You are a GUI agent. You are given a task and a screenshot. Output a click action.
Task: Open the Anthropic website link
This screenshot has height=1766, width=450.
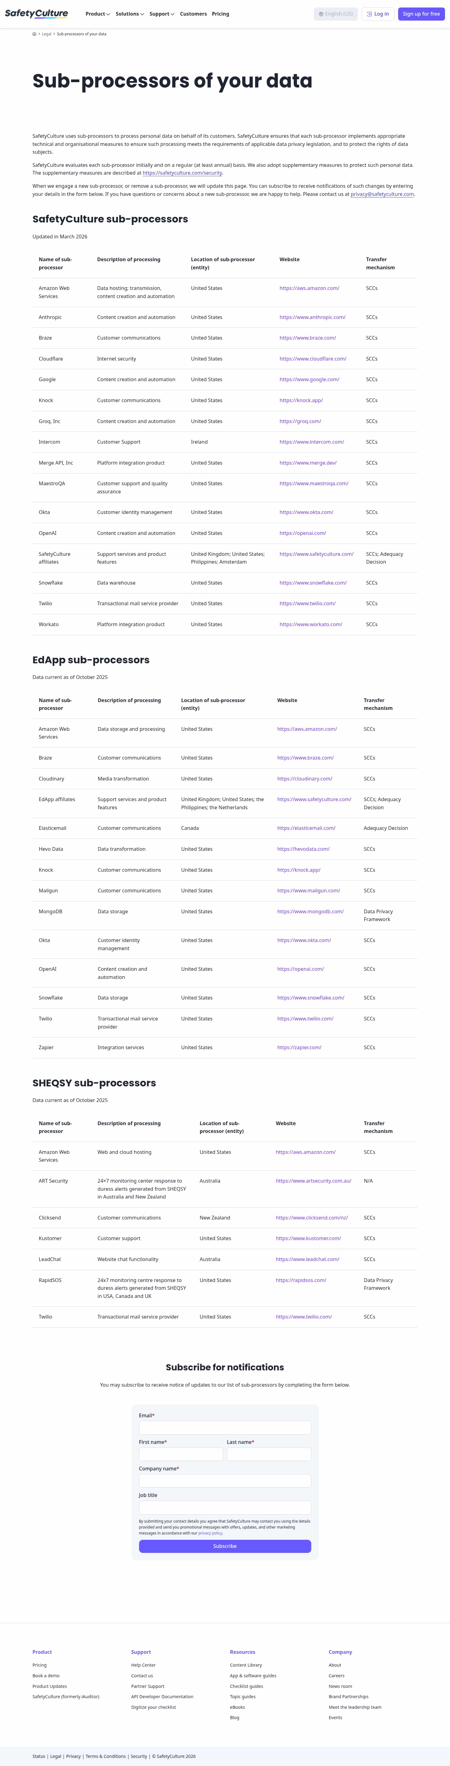(x=312, y=317)
